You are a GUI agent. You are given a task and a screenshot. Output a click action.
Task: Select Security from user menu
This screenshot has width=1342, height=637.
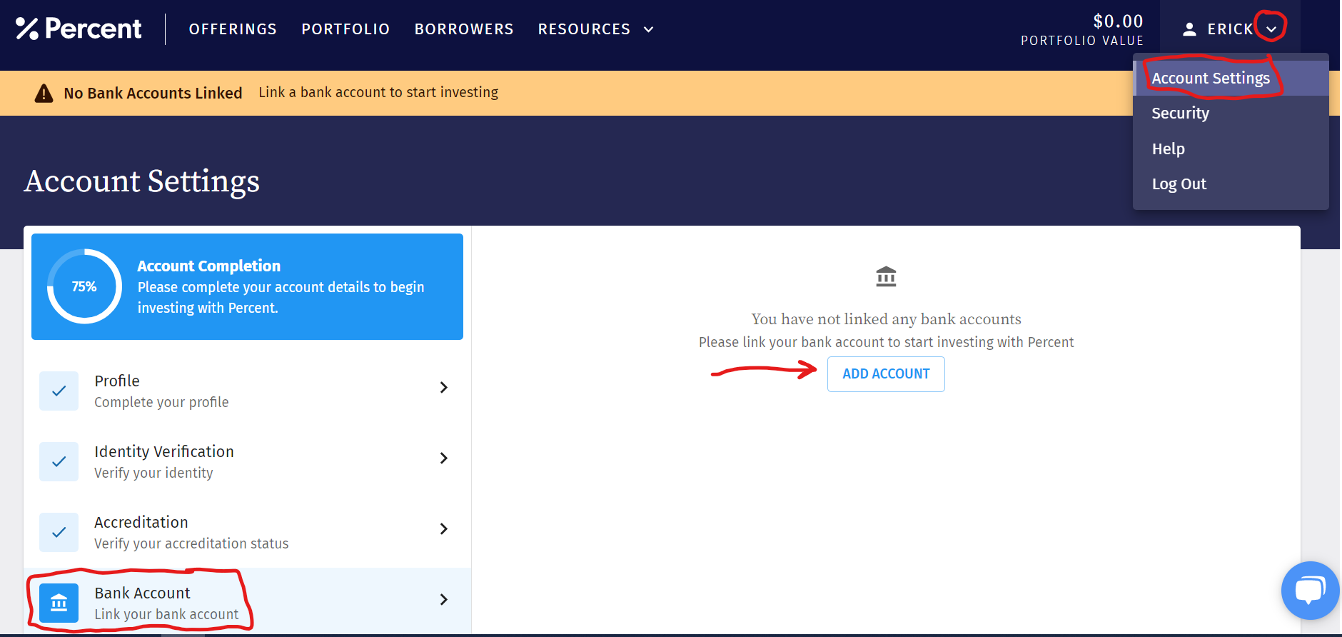pos(1231,114)
